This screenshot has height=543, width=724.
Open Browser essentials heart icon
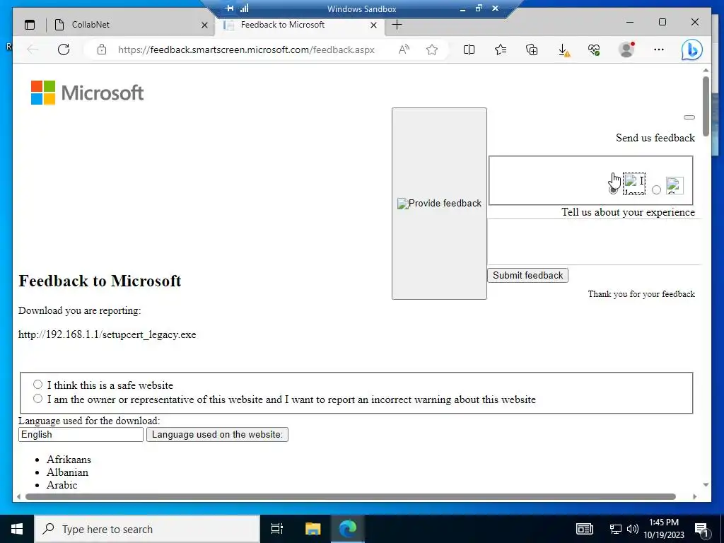tap(594, 49)
